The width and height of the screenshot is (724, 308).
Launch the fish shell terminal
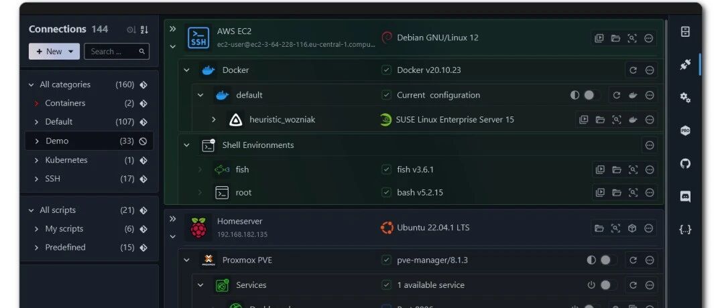tap(600, 169)
